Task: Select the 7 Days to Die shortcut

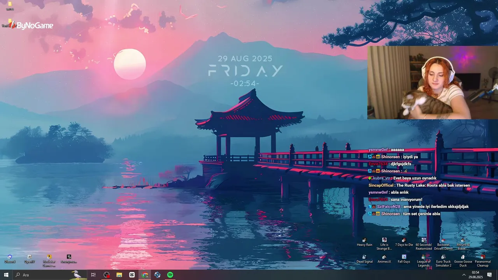Action: 404,242
